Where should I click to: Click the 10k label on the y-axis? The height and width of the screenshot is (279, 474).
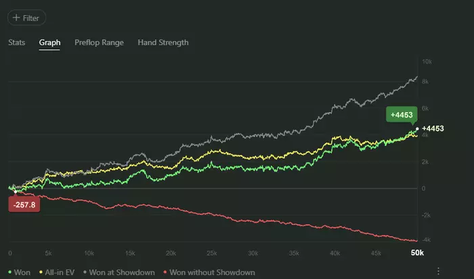click(x=427, y=61)
